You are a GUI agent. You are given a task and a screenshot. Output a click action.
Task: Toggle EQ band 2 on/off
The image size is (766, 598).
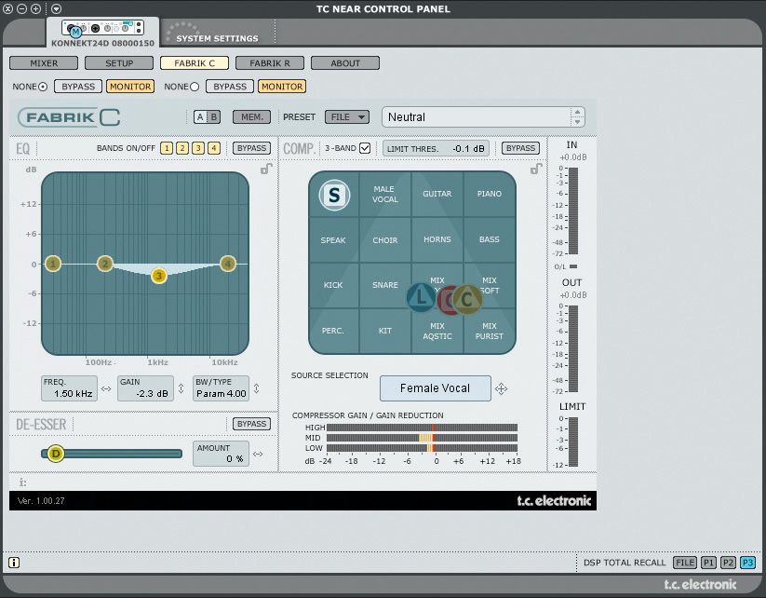182,148
